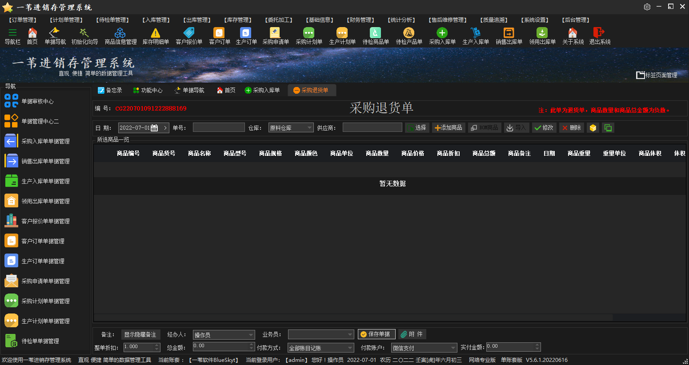
Task: Expand the 仓库 原料仓库 dropdown
Action: (310, 128)
